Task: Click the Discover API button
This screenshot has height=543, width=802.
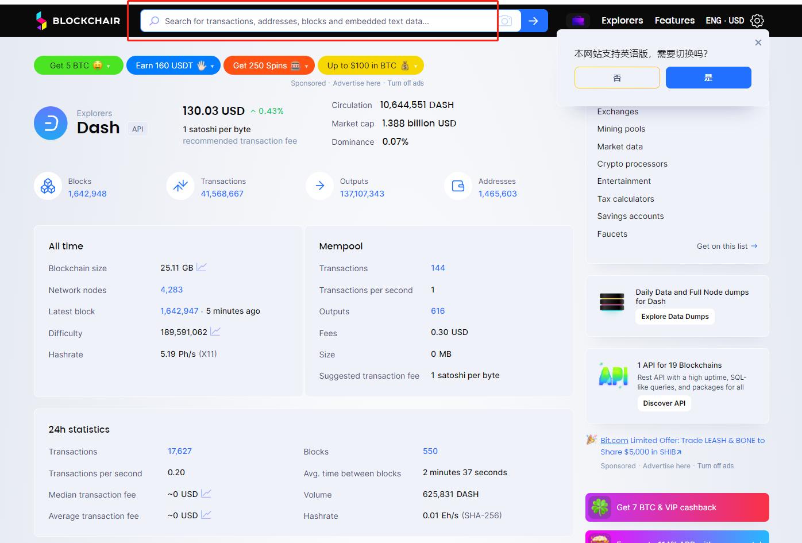Action: 664,403
